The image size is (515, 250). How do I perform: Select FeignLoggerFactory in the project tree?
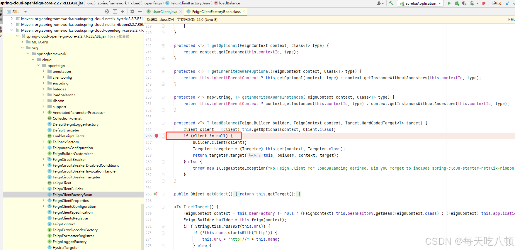point(69,241)
